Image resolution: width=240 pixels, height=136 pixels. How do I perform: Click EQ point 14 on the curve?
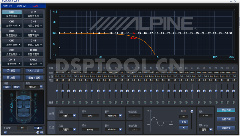tap(134, 33)
